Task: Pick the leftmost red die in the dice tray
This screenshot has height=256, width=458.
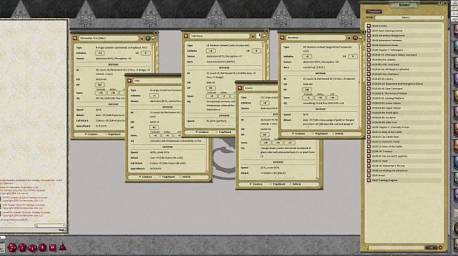Action: coord(12,247)
